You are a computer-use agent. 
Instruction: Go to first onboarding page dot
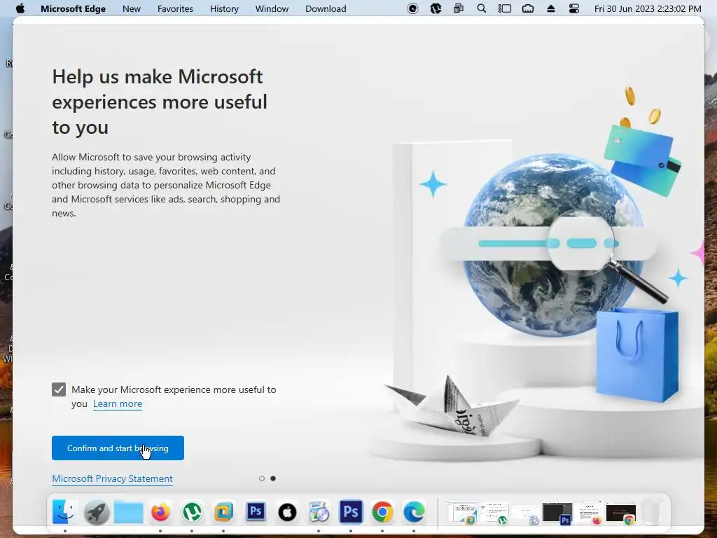click(x=262, y=478)
